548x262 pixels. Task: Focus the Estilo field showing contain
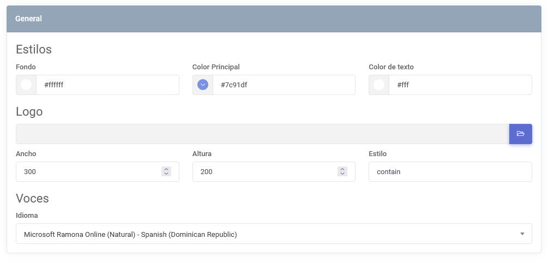coord(450,171)
